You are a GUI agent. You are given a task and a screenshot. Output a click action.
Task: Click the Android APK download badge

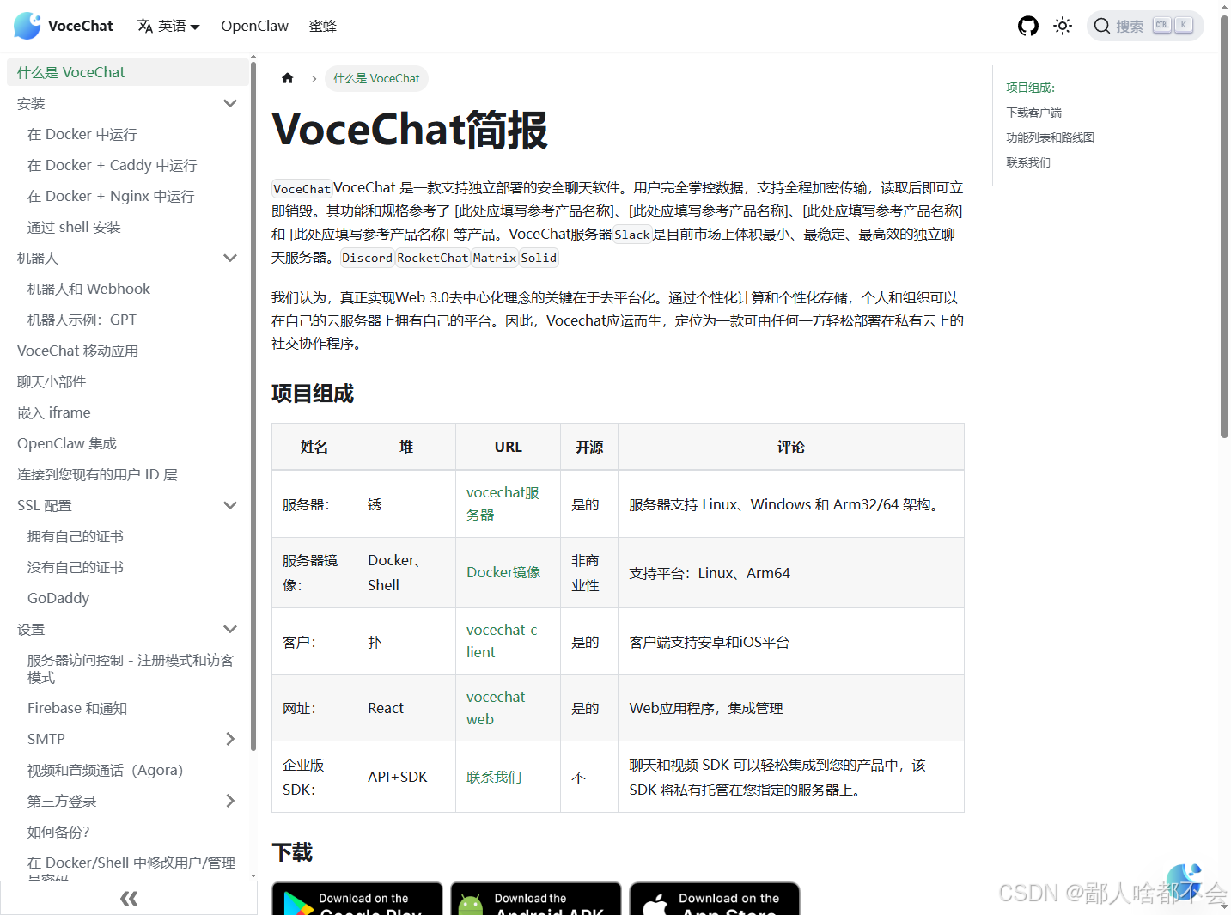tap(536, 899)
